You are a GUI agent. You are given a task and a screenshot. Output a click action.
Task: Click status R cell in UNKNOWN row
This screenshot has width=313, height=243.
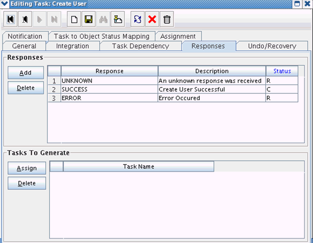click(x=282, y=81)
